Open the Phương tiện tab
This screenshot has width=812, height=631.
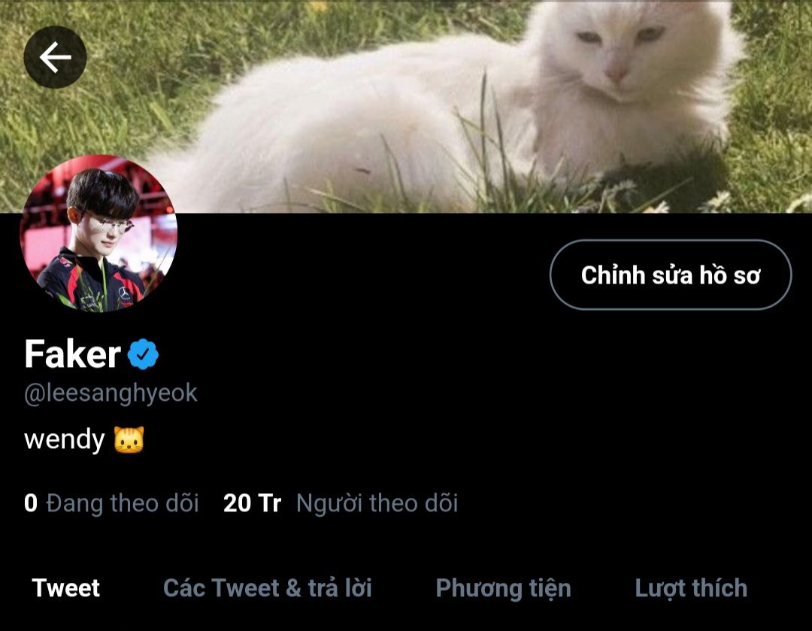503,589
